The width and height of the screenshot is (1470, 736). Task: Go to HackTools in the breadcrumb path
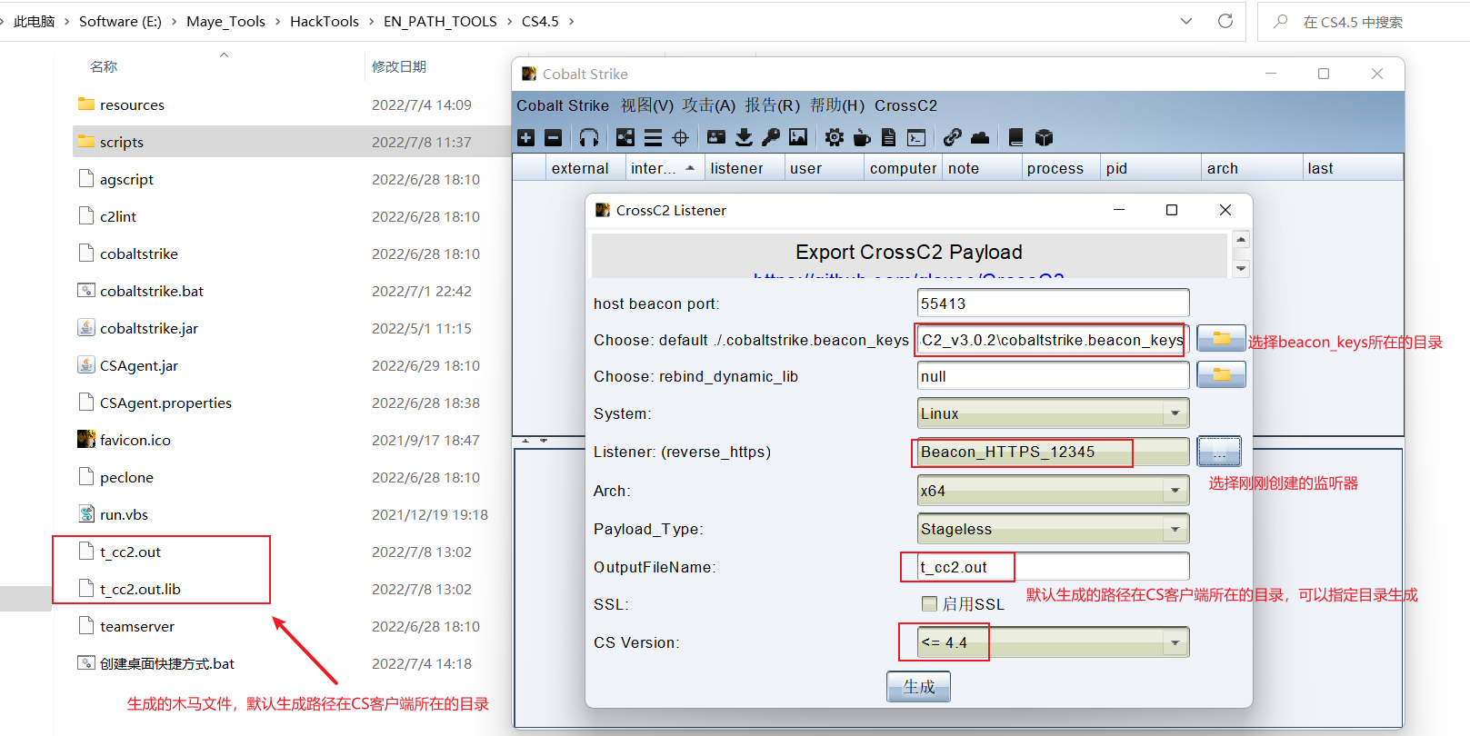pos(325,21)
